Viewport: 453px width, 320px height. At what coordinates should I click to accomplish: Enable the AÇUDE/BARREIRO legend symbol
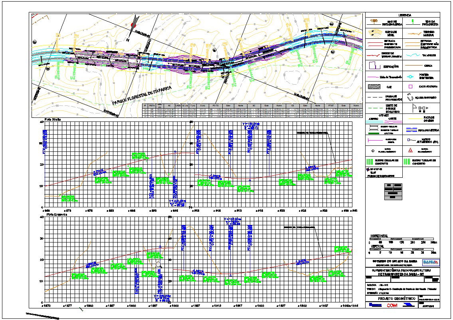point(409,97)
